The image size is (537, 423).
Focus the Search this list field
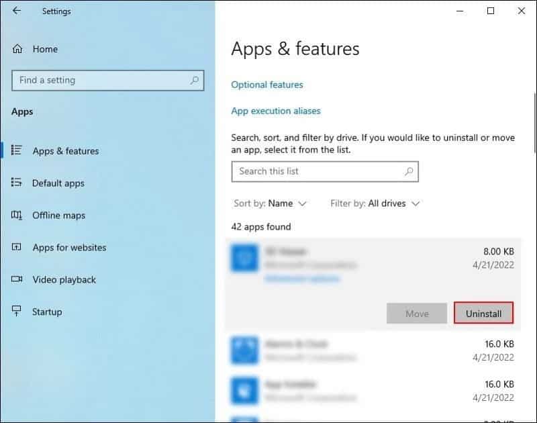click(x=325, y=171)
